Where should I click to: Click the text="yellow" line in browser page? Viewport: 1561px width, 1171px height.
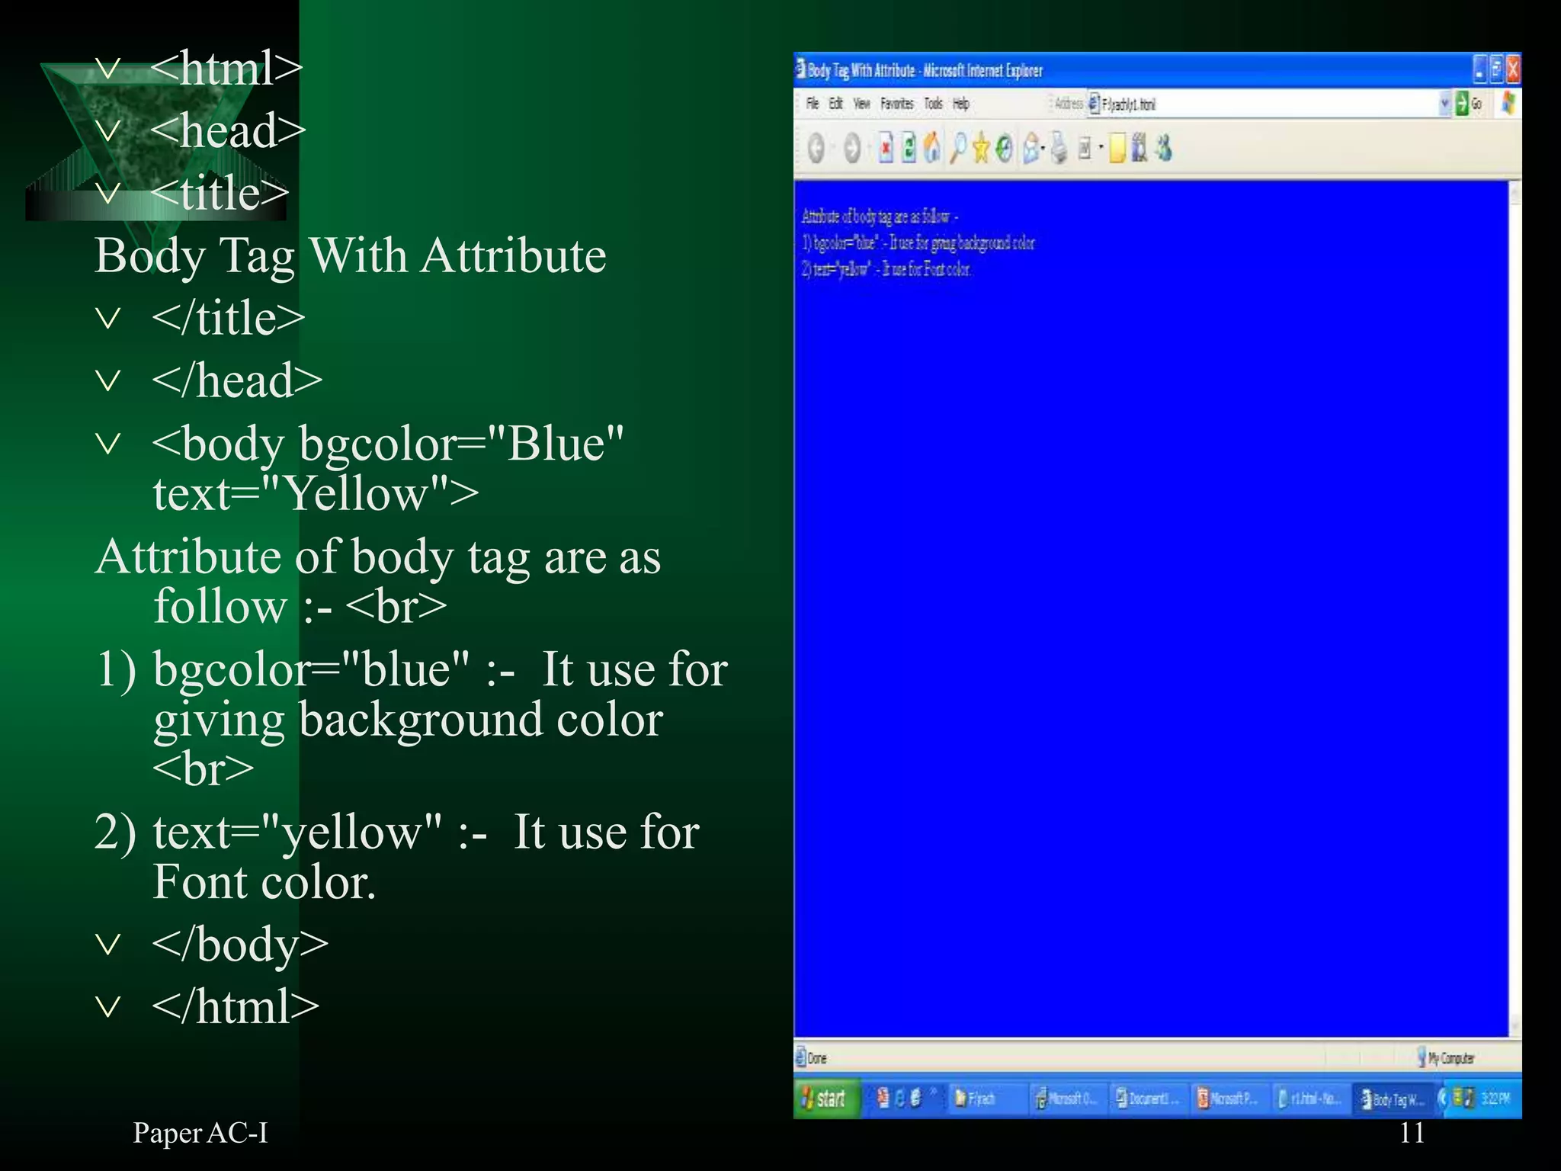(x=886, y=269)
